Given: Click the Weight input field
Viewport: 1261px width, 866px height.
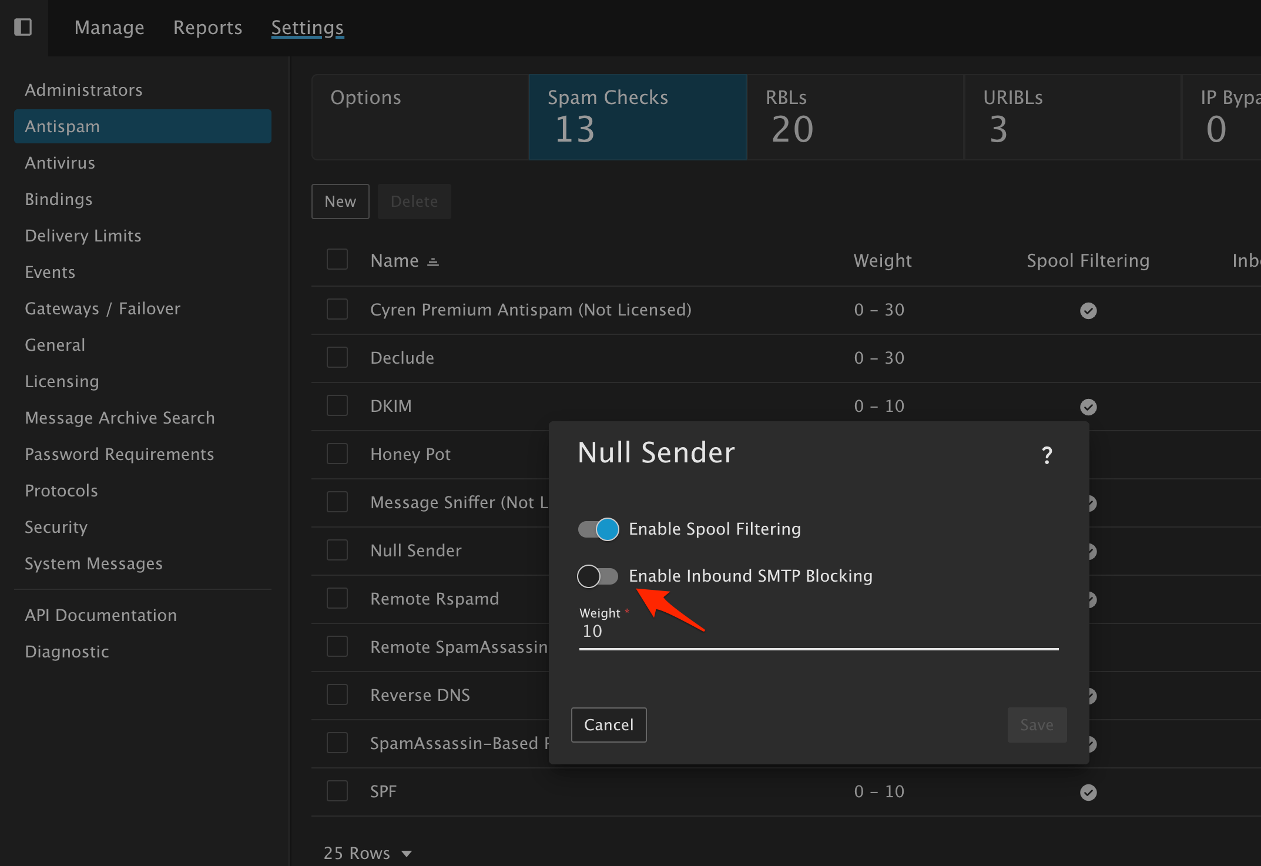Looking at the screenshot, I should click(818, 632).
